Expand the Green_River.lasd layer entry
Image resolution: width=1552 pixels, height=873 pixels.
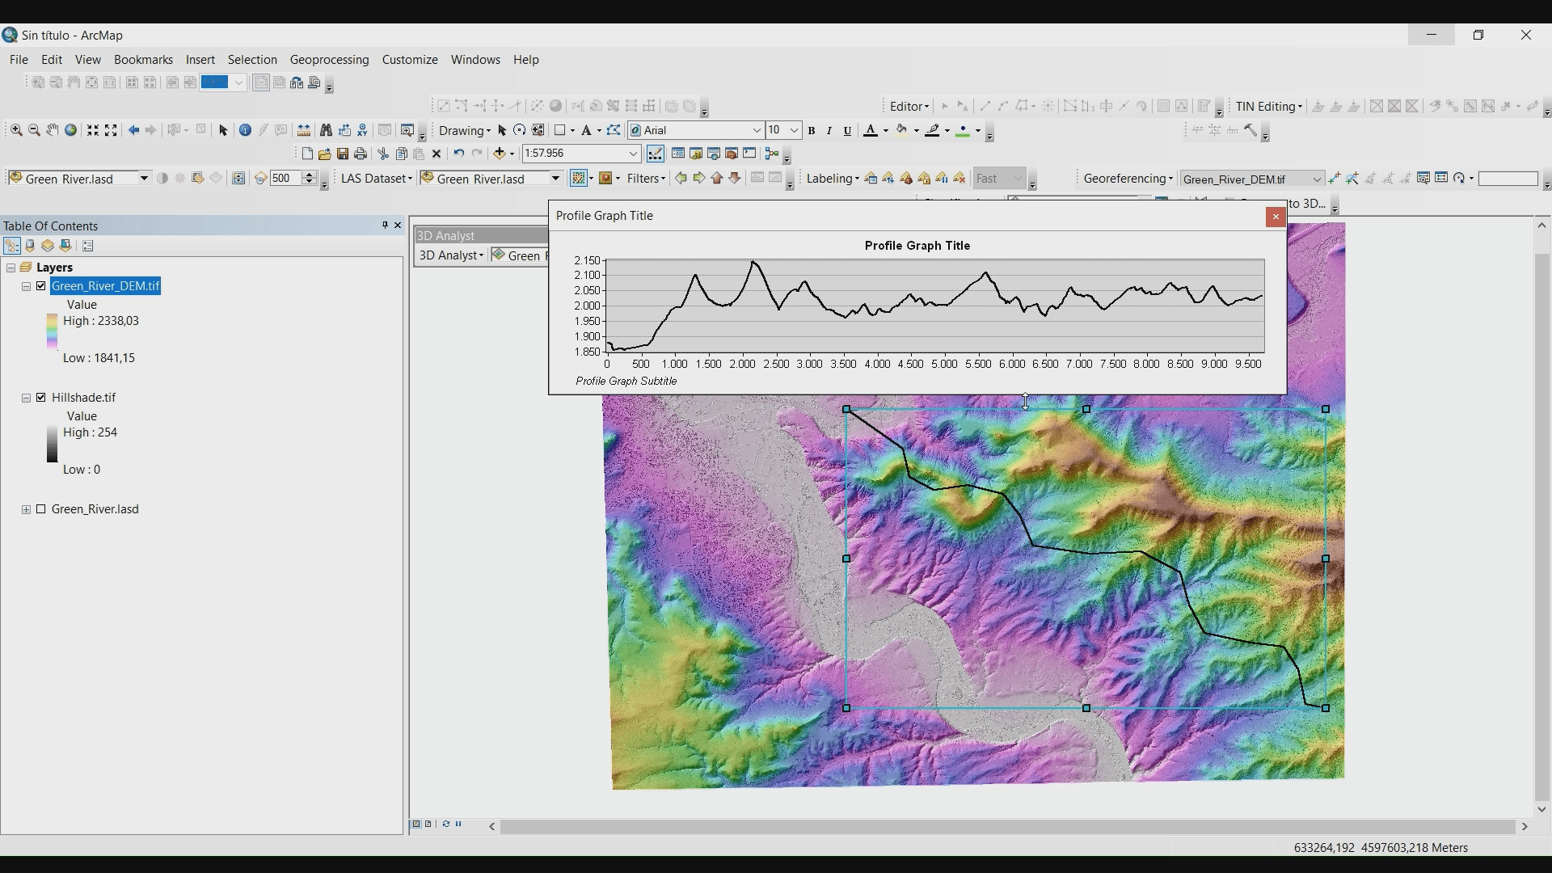(x=26, y=509)
